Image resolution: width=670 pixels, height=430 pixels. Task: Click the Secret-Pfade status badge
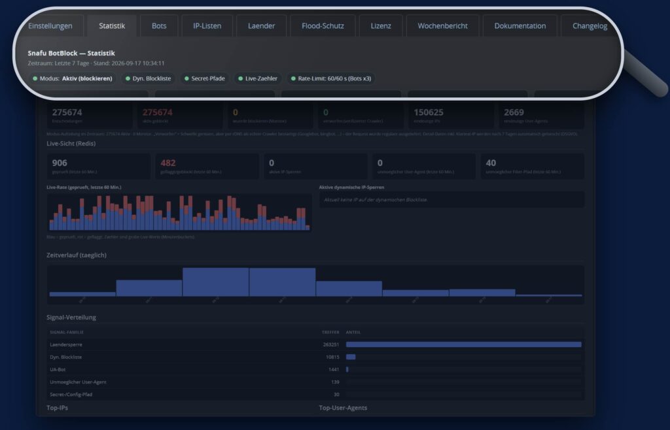point(205,78)
